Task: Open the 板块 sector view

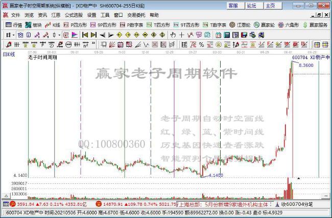Action: [x=33, y=25]
